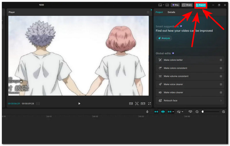The height and width of the screenshot is (146, 230).
Task: Check the Make video clearer option
Action: (221, 92)
